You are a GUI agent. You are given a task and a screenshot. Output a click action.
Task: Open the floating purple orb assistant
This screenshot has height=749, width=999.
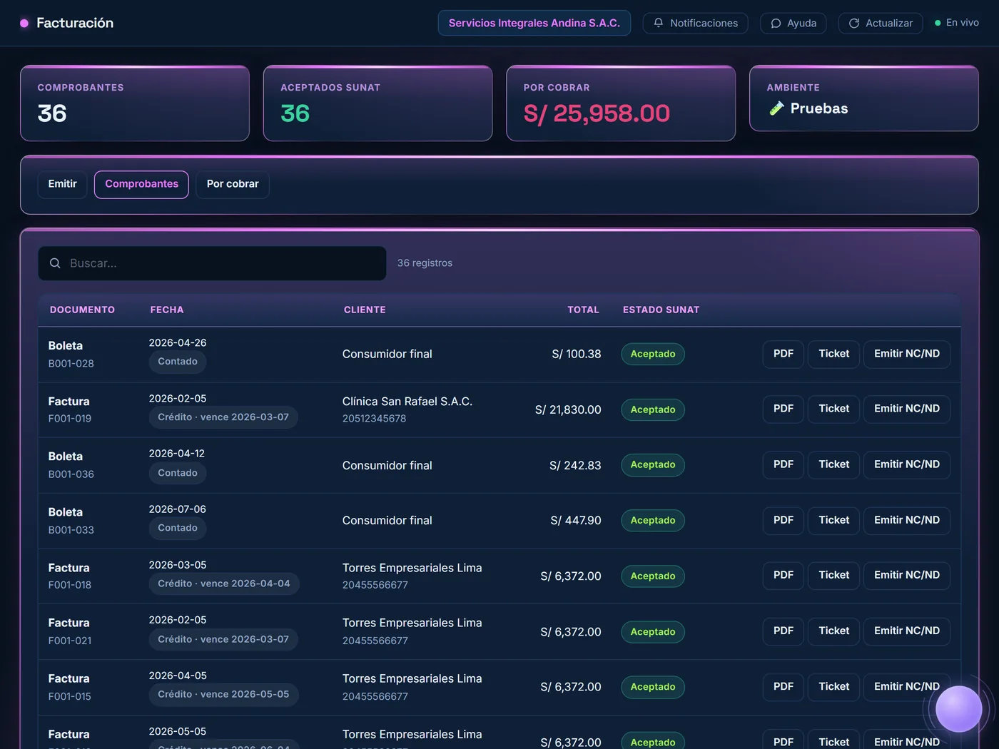[x=958, y=708]
